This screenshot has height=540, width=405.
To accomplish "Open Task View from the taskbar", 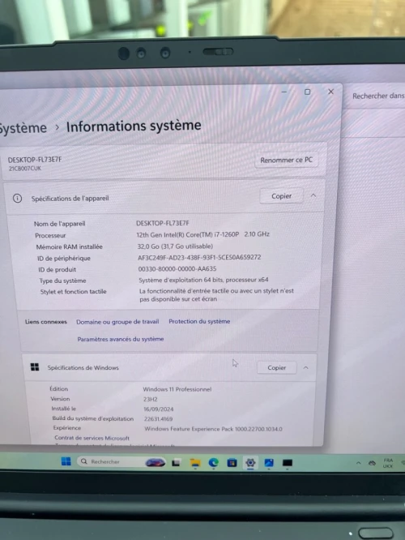I will 177,463.
